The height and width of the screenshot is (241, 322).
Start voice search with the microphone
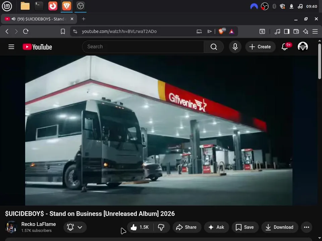pyautogui.click(x=235, y=47)
